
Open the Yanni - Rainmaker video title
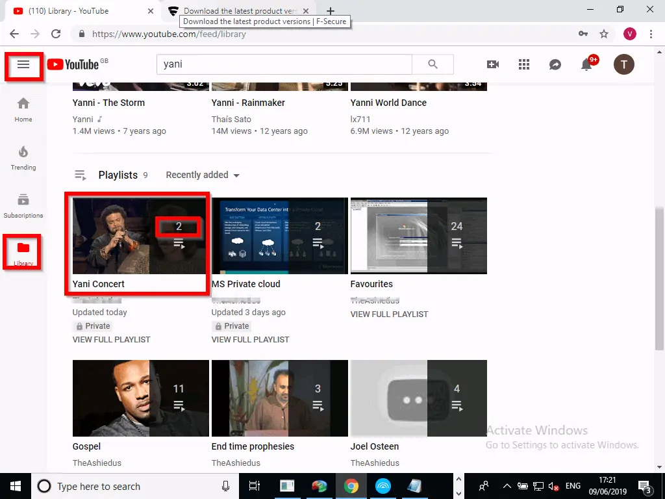248,103
